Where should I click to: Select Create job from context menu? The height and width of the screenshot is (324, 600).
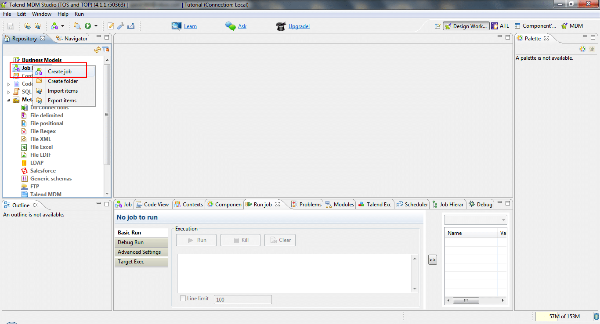pyautogui.click(x=59, y=72)
